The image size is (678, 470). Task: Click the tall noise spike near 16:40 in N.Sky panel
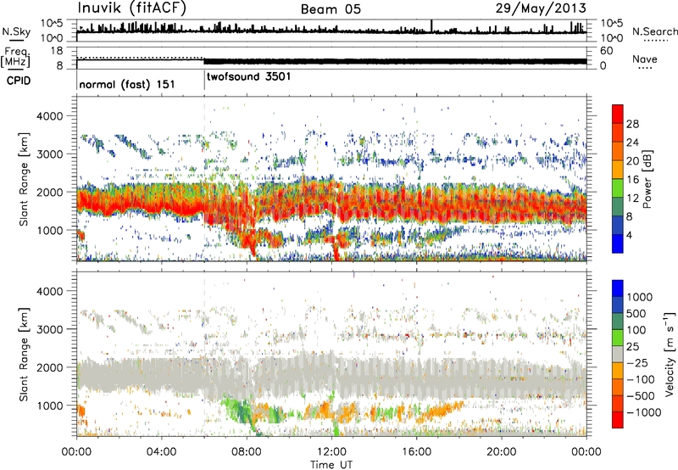pyautogui.click(x=431, y=26)
